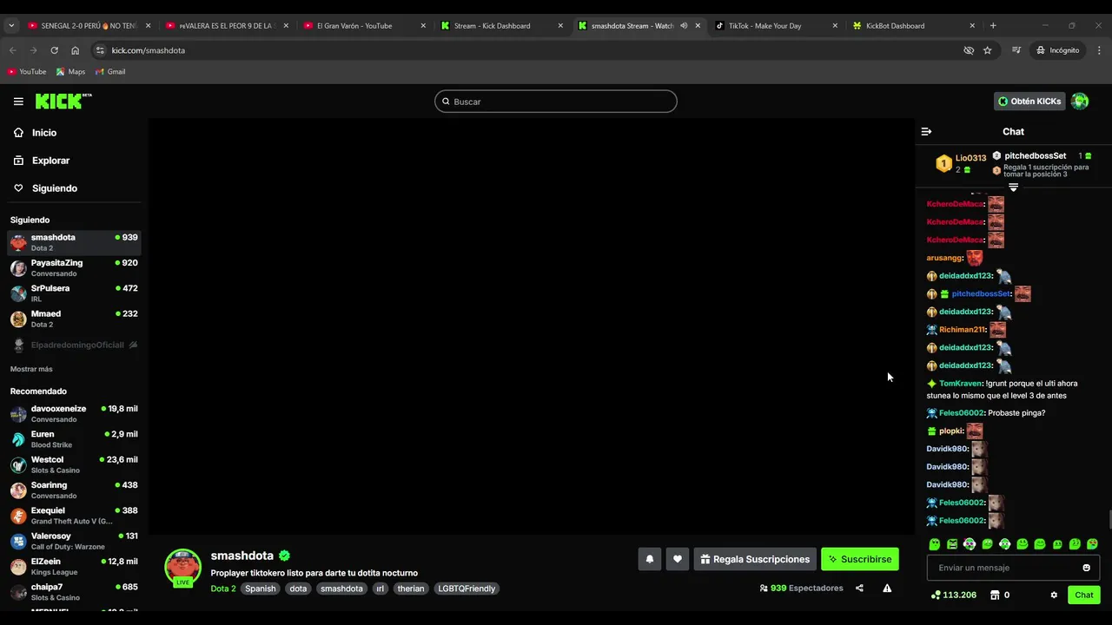Open Westcol recommended channel
The image size is (1112, 625).
[x=74, y=465]
